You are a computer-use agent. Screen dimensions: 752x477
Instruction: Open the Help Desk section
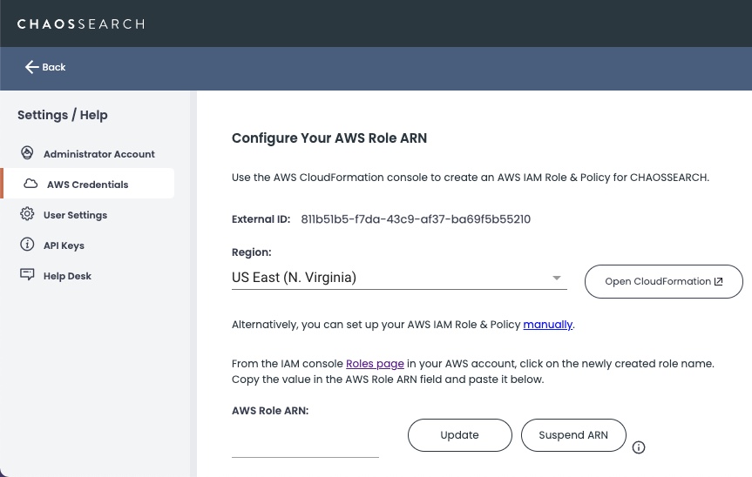[x=67, y=276]
